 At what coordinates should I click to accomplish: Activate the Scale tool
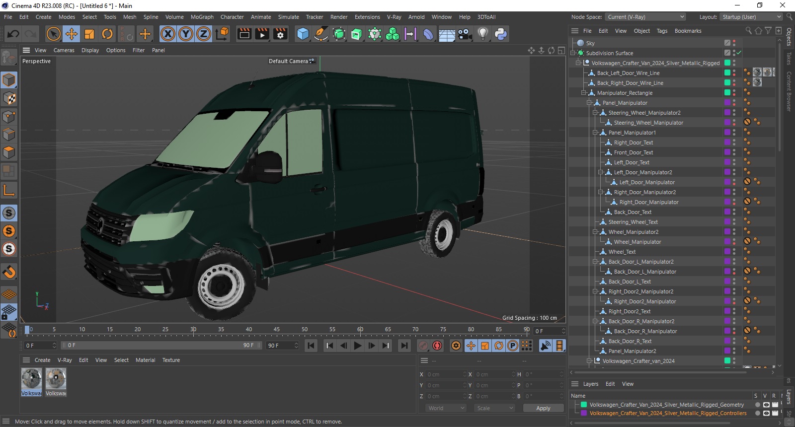pos(89,34)
